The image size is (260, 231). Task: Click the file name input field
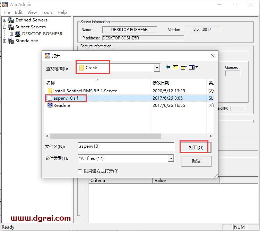pos(126,147)
